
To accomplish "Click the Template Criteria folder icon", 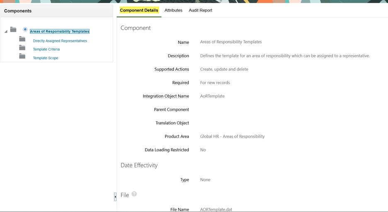I will pyautogui.click(x=22, y=48).
